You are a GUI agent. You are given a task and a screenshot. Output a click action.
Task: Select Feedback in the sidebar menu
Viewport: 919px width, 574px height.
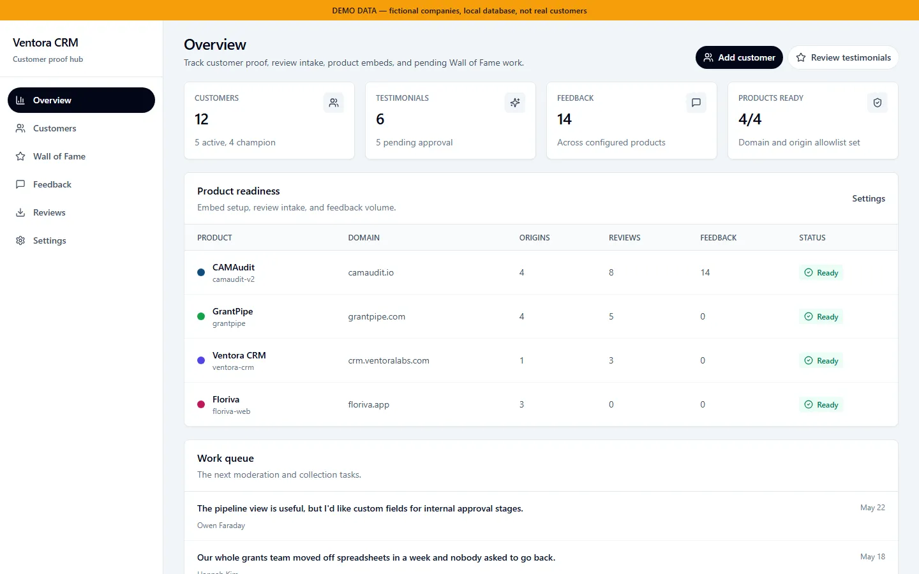tap(81, 184)
